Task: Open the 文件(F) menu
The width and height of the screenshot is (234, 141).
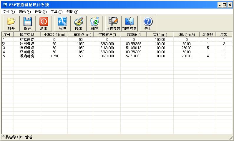Action: point(9,12)
